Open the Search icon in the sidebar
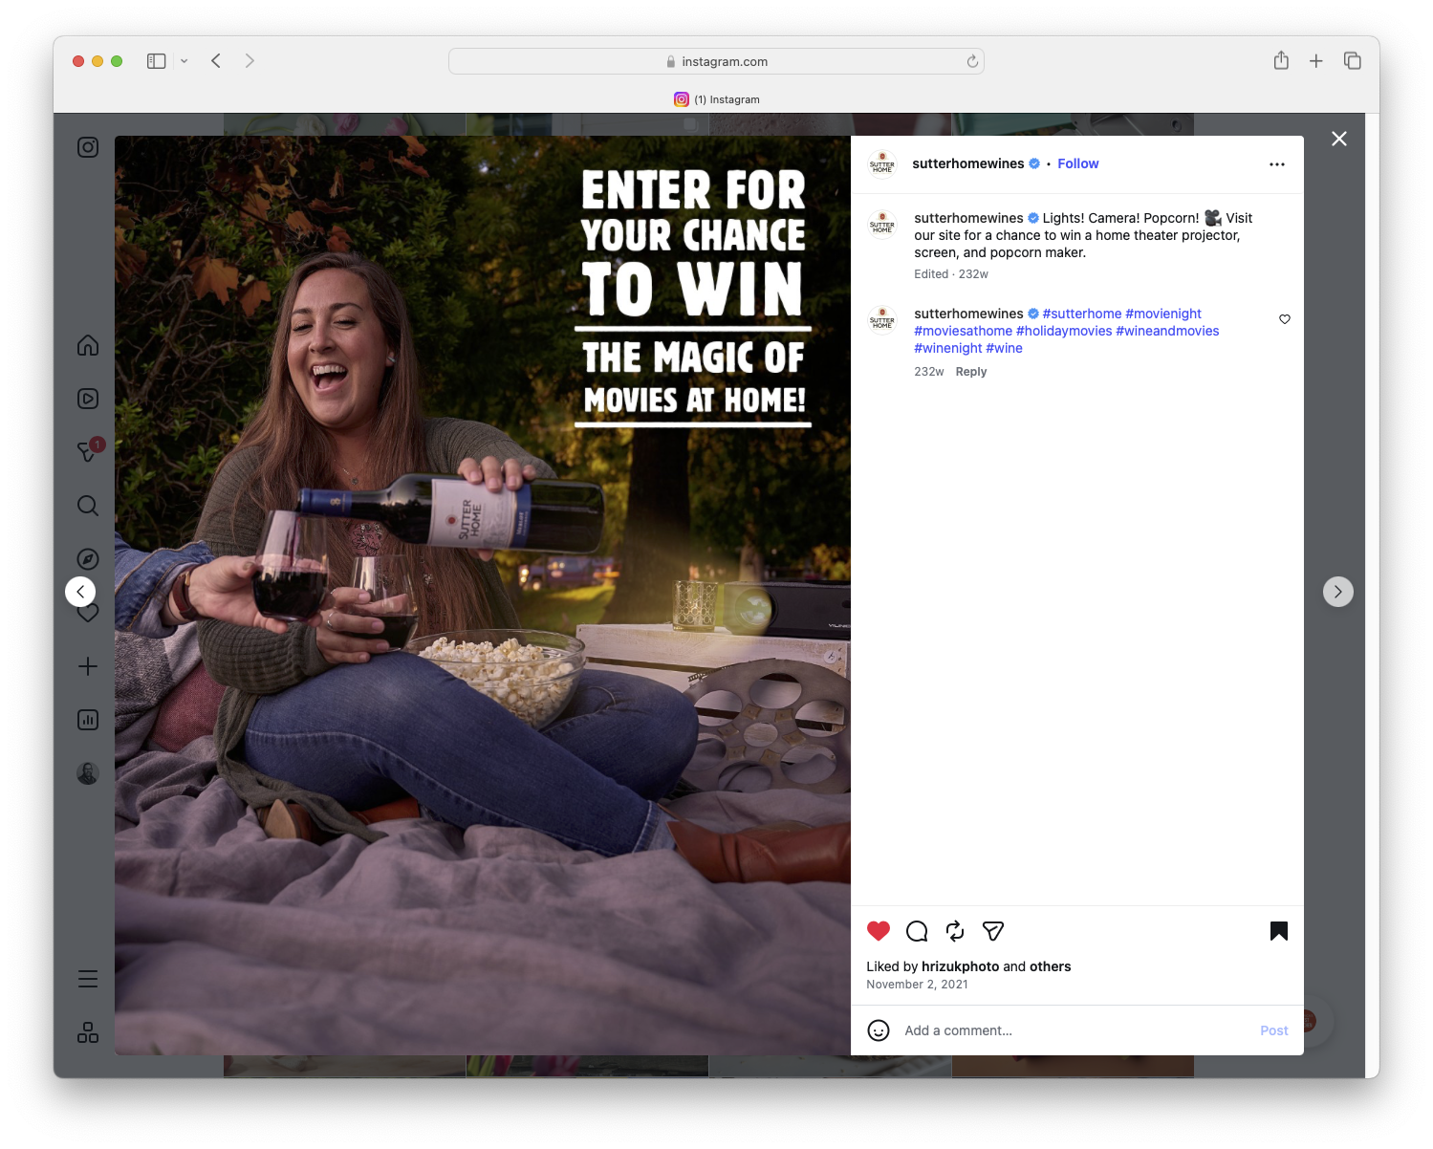Screen dimensions: 1433x1149 click(88, 506)
